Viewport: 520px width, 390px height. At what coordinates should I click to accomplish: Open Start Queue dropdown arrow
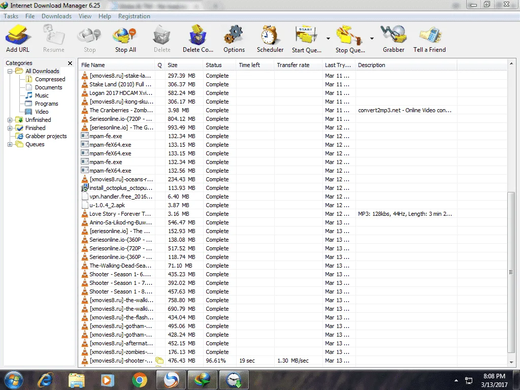328,39
